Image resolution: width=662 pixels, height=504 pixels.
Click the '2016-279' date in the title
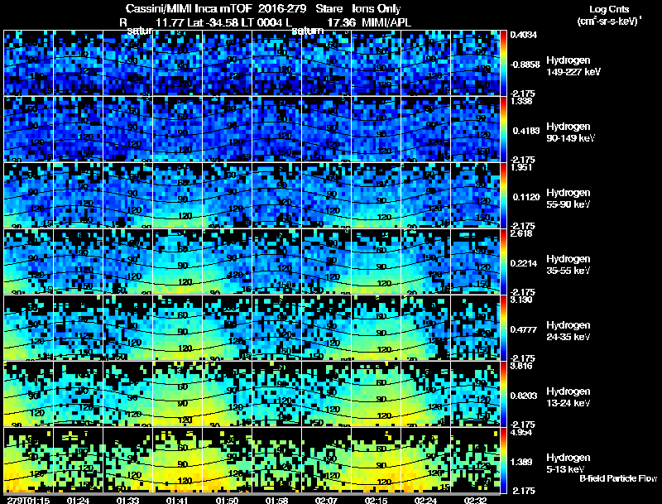click(282, 8)
